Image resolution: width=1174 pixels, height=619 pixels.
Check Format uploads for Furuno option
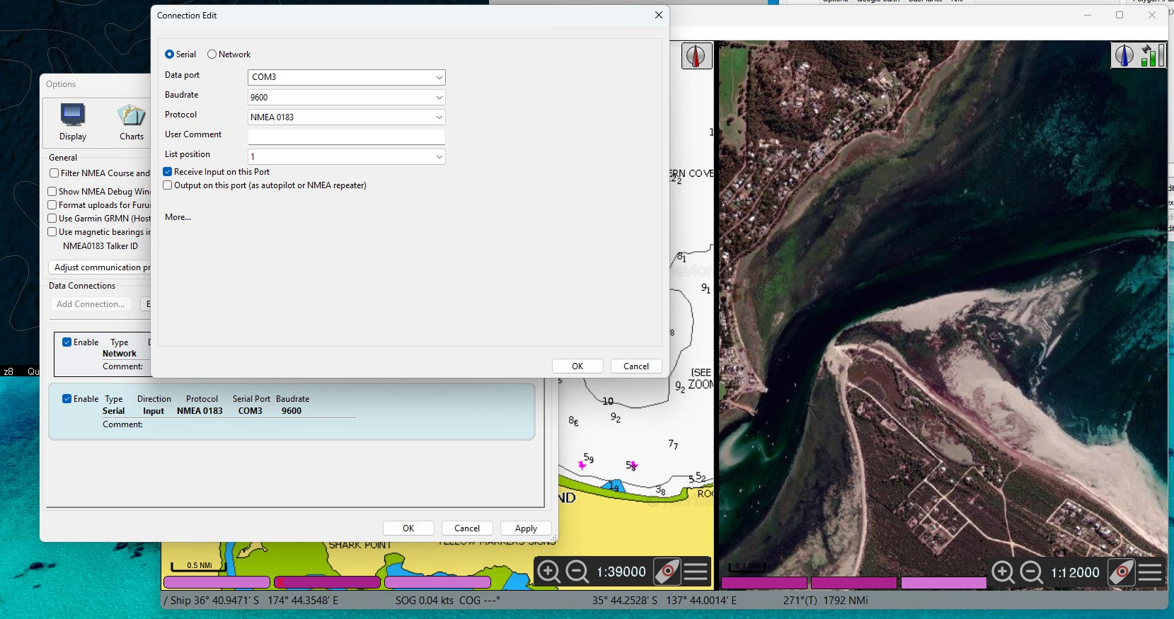[x=52, y=205]
